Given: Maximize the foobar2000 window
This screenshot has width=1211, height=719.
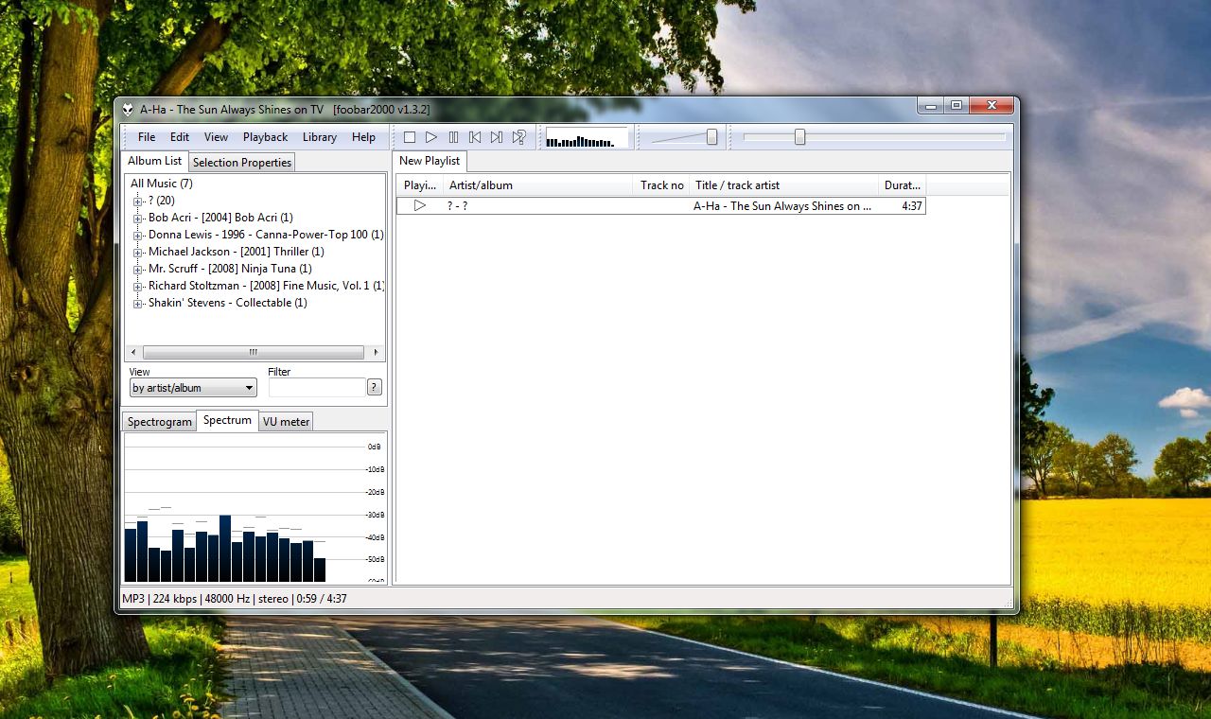Looking at the screenshot, I should coord(956,105).
